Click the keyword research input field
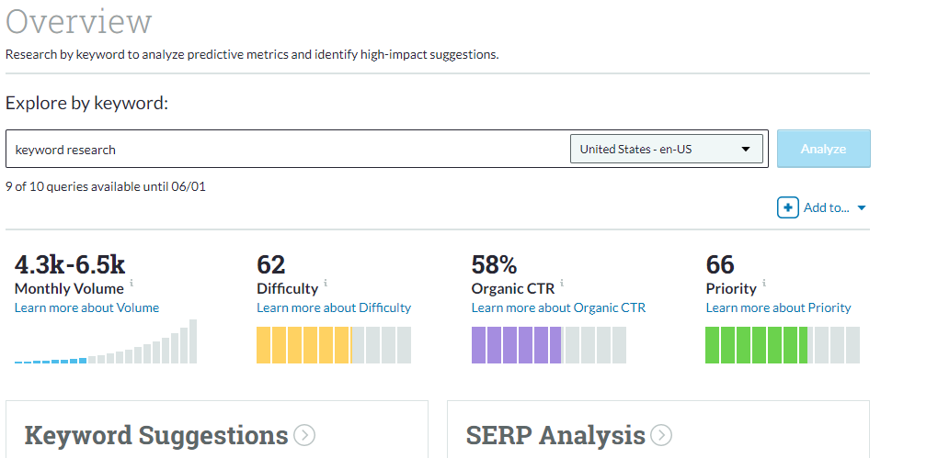This screenshot has height=458, width=938. click(285, 149)
